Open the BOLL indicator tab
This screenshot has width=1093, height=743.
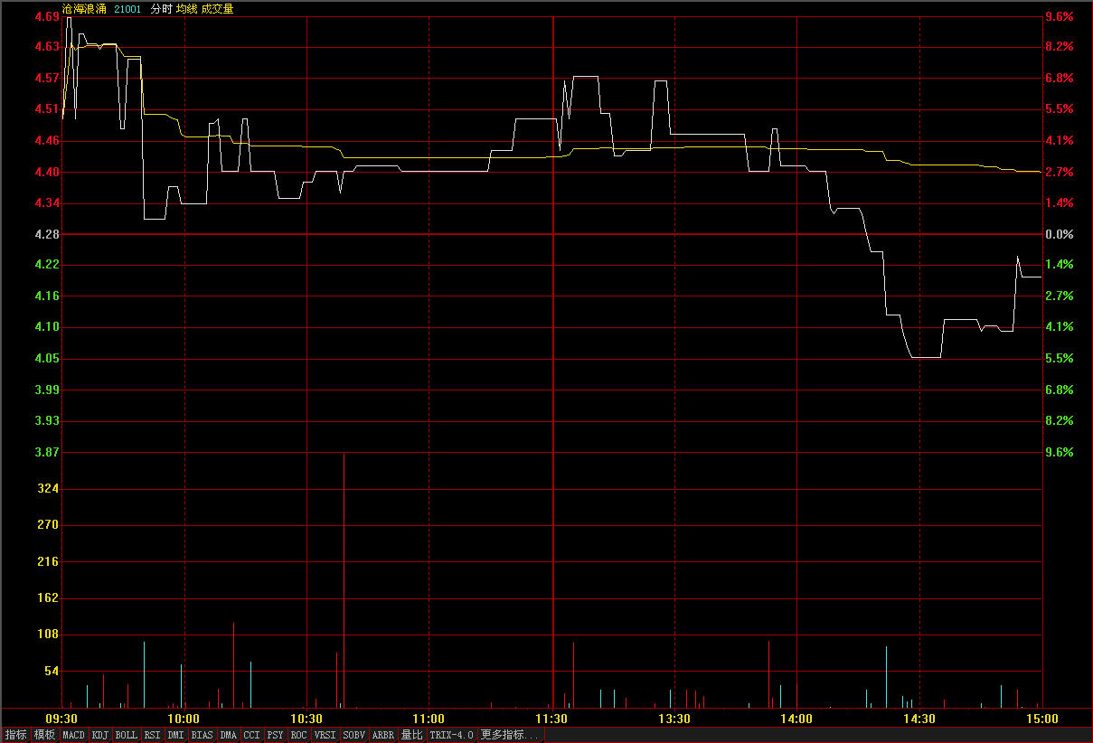[127, 735]
